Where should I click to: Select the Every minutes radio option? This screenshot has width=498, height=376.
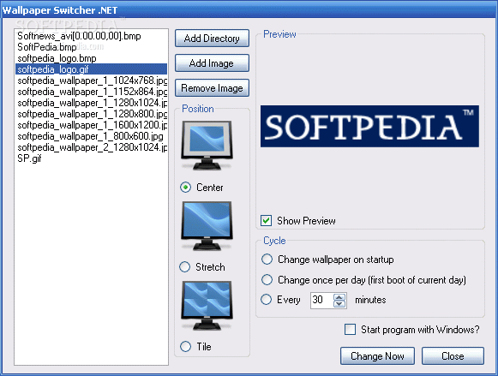[x=267, y=299]
